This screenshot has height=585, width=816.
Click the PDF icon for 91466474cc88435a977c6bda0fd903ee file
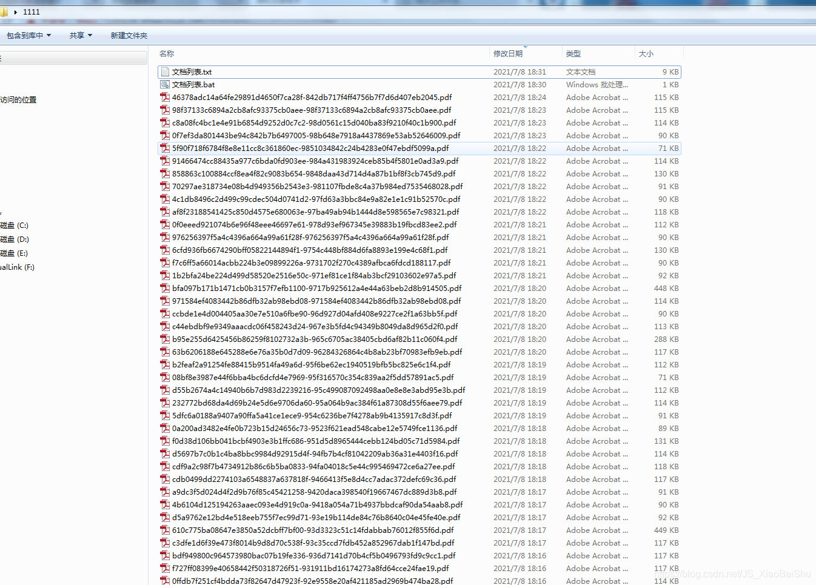165,161
